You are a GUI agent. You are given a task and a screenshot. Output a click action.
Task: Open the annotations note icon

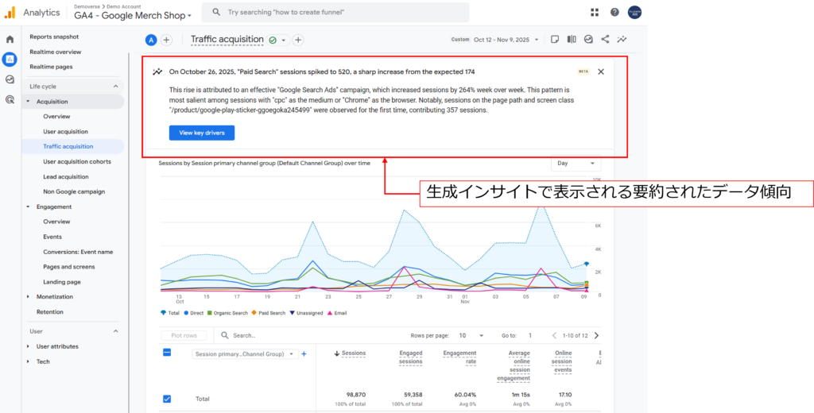point(555,39)
